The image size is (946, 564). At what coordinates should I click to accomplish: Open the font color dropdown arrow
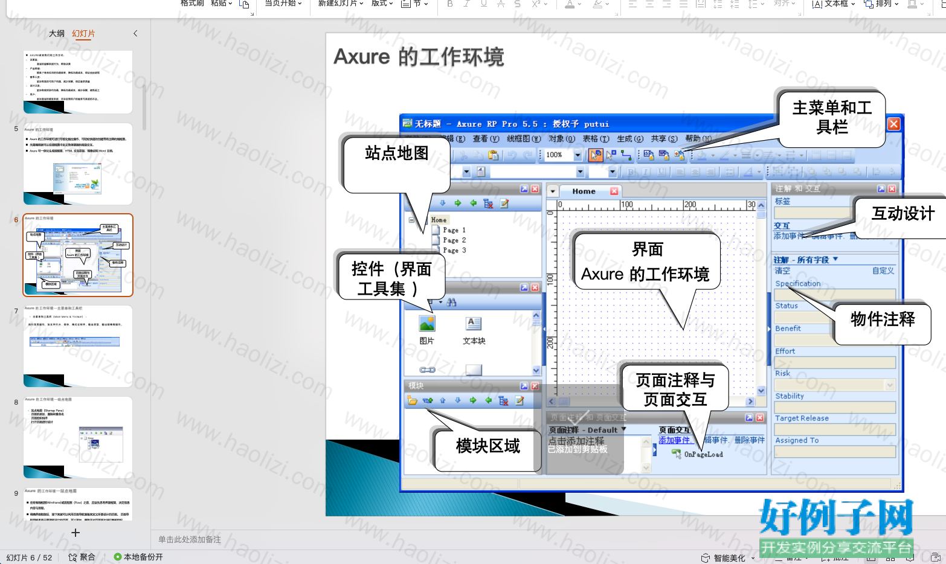pyautogui.click(x=579, y=4)
